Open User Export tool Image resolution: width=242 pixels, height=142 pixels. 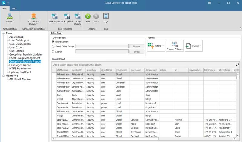16,47
